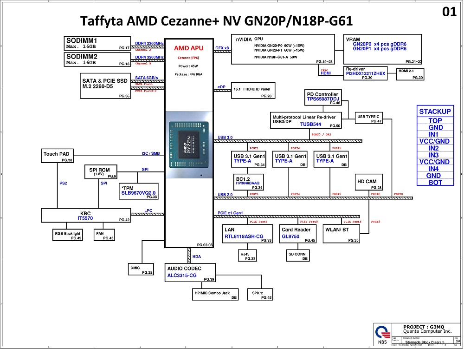Click the USB 3.0 bus label
464x349 pixels.
click(225, 138)
